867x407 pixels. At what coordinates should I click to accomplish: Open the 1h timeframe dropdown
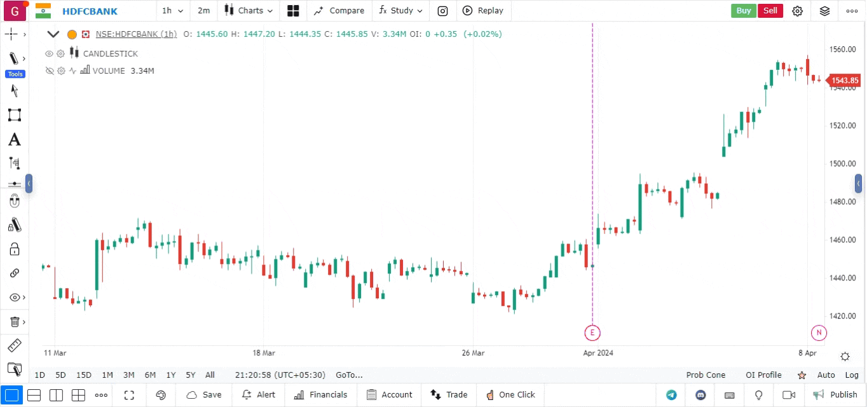pyautogui.click(x=172, y=11)
